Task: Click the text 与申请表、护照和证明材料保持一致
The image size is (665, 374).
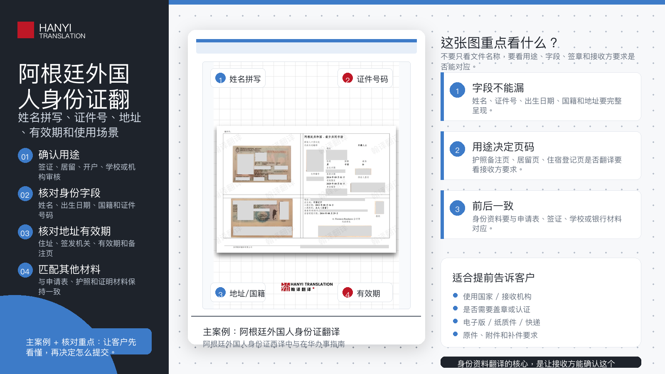Action: point(87,286)
